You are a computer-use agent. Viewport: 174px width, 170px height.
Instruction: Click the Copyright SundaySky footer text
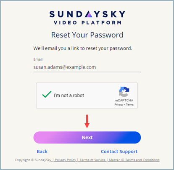click(33, 160)
